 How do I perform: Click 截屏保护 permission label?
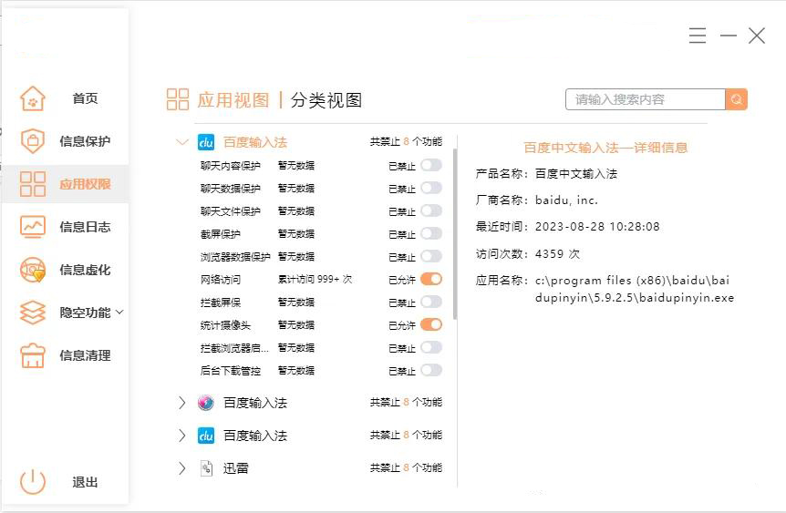(221, 234)
